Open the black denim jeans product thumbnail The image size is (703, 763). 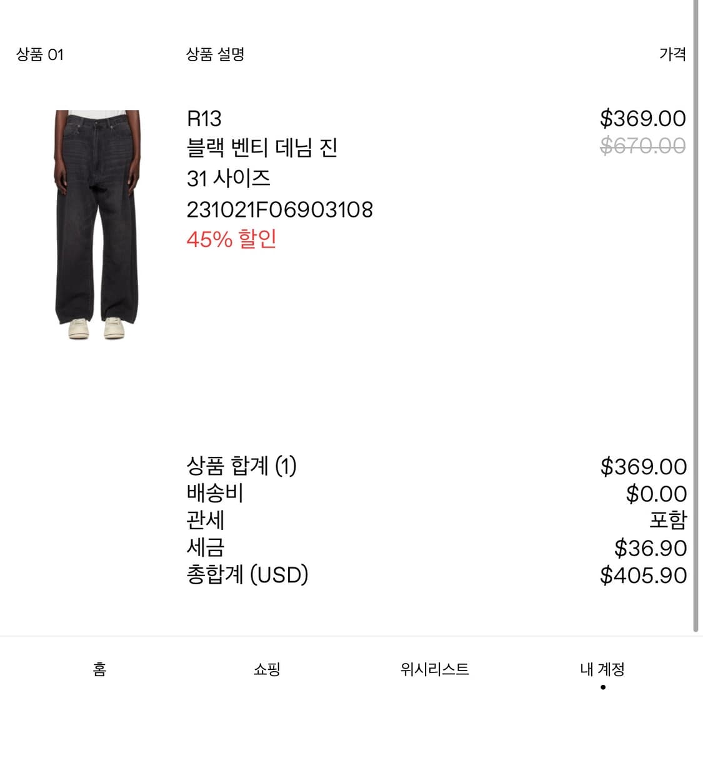coord(97,224)
